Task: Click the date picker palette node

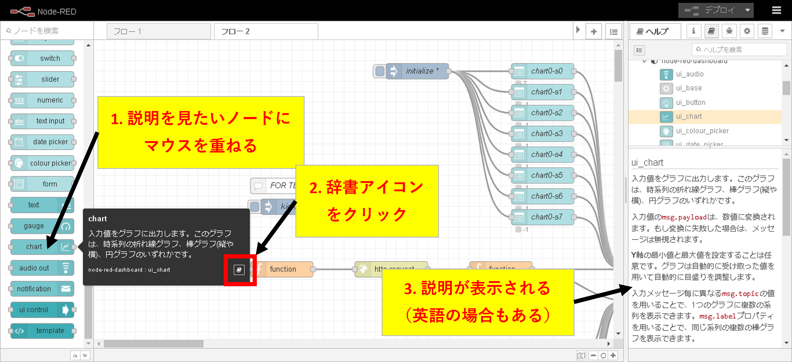Action: pyautogui.click(x=42, y=142)
